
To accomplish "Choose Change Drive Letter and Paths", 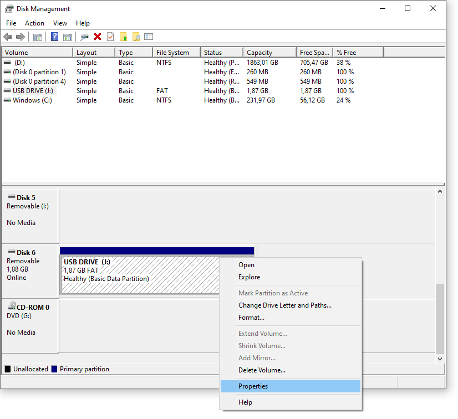I will pos(284,305).
